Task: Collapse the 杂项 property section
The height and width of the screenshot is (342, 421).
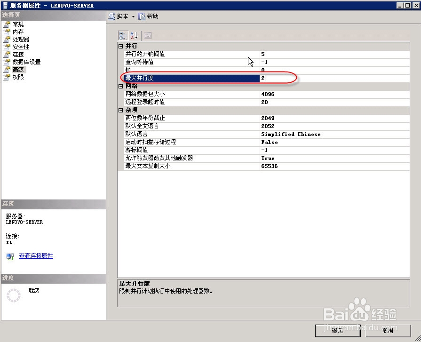Action: [x=121, y=110]
